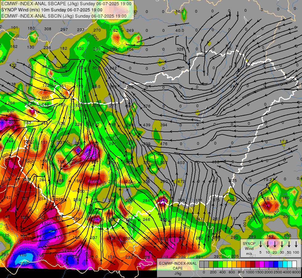
Task: Click the map value '232'
Action: [x=129, y=257]
